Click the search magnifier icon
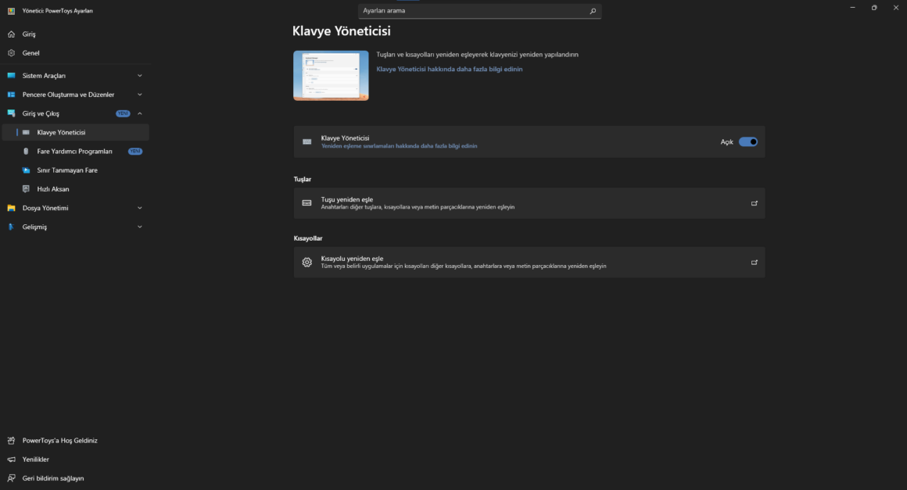Image resolution: width=907 pixels, height=490 pixels. coord(593,11)
